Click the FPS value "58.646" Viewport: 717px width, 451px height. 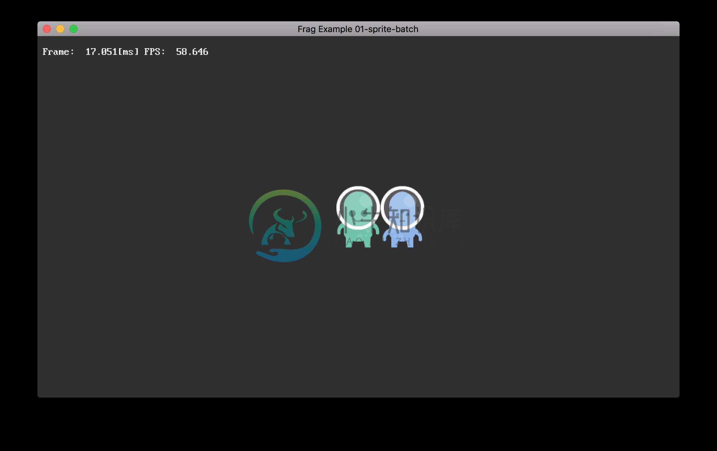[x=192, y=52]
